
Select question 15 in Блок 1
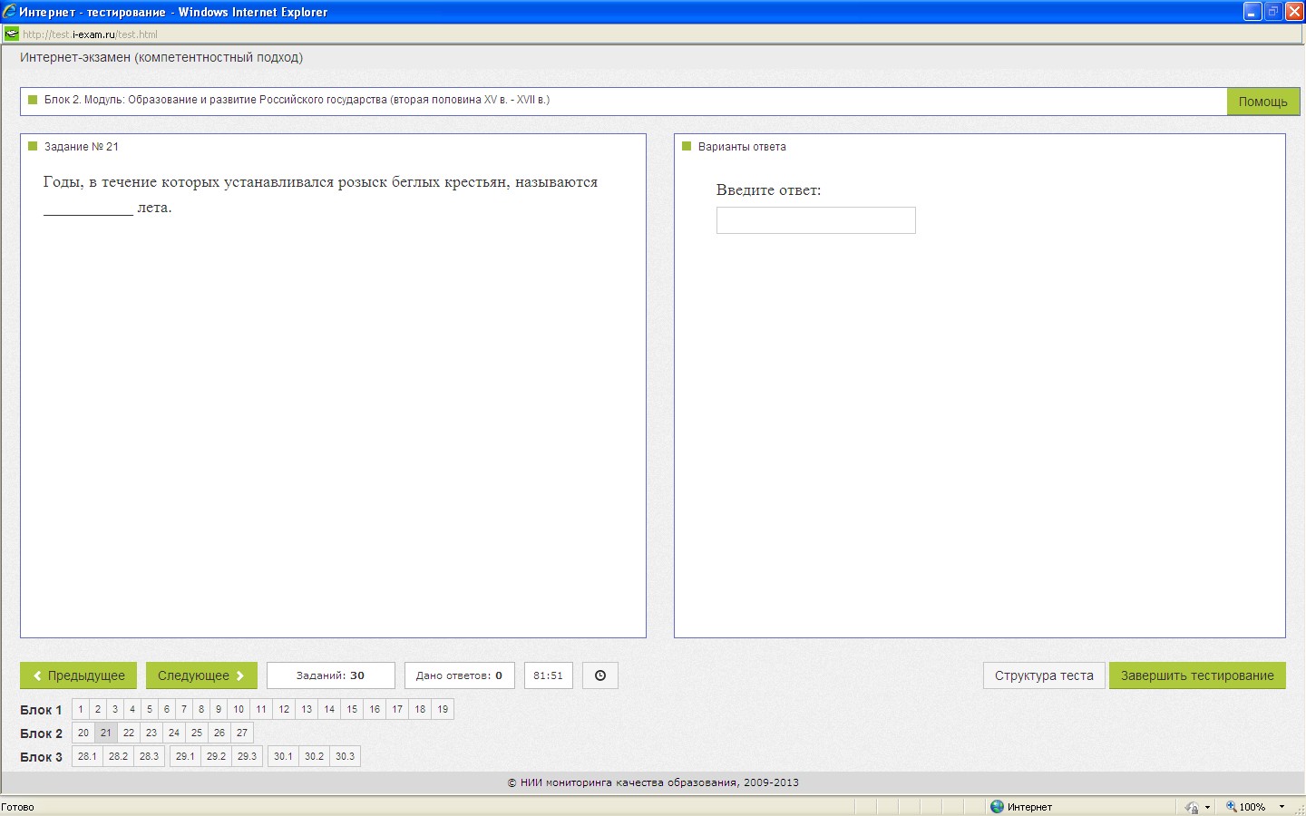(x=352, y=709)
